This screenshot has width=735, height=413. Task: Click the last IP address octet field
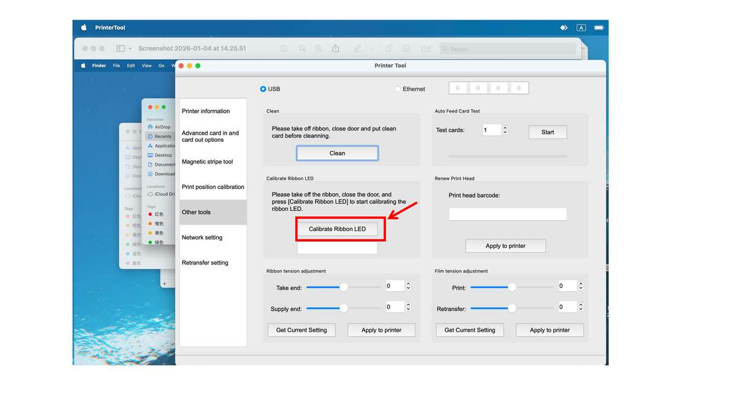pyautogui.click(x=519, y=88)
